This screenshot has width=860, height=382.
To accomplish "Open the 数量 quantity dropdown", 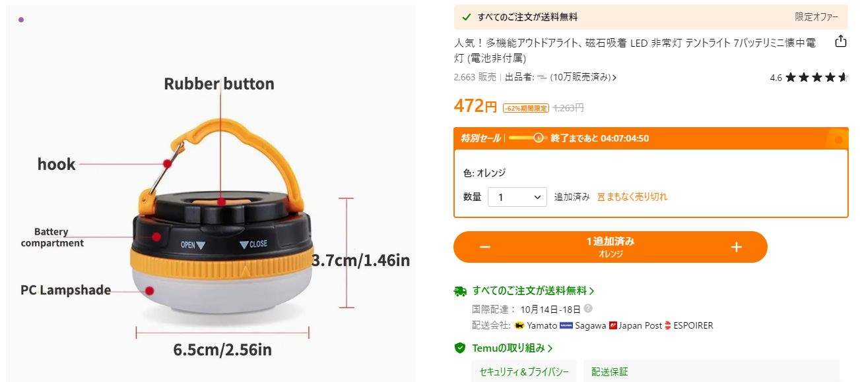I will (x=517, y=197).
